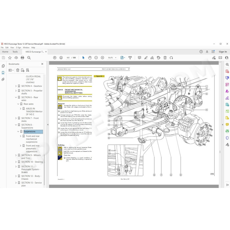Send file by email icon
230x230 pixels.
point(220,57)
